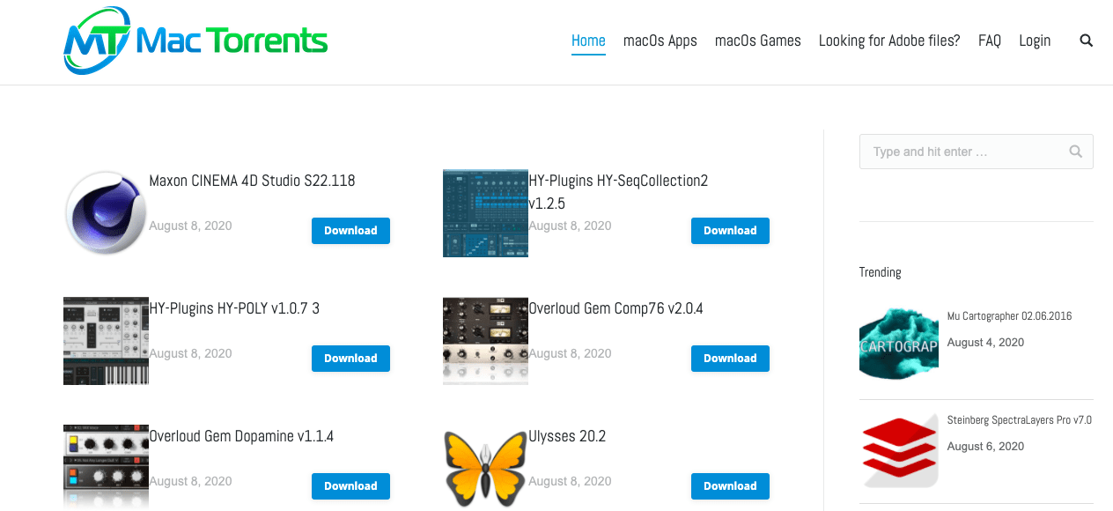Download HY-Plugins HY-SeqCollection2 v1.2.5
Viewport: 1113px width, 511px height.
click(730, 231)
